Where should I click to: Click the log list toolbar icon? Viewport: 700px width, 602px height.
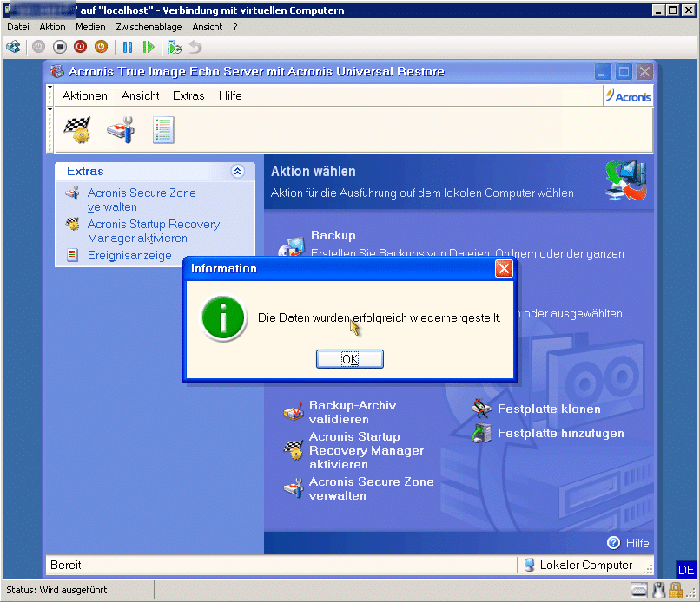click(x=163, y=130)
